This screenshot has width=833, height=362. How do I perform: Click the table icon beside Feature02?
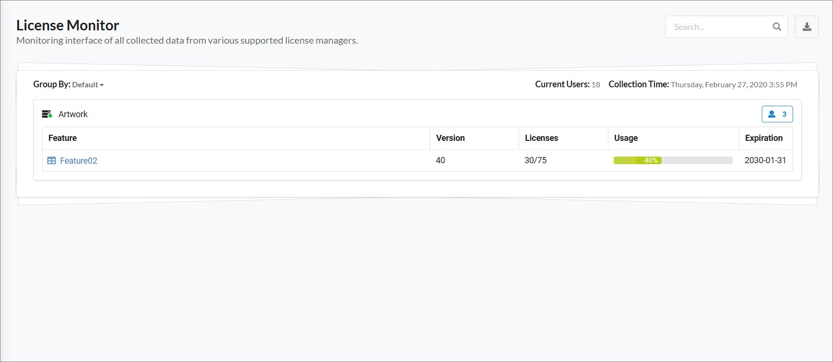(52, 161)
